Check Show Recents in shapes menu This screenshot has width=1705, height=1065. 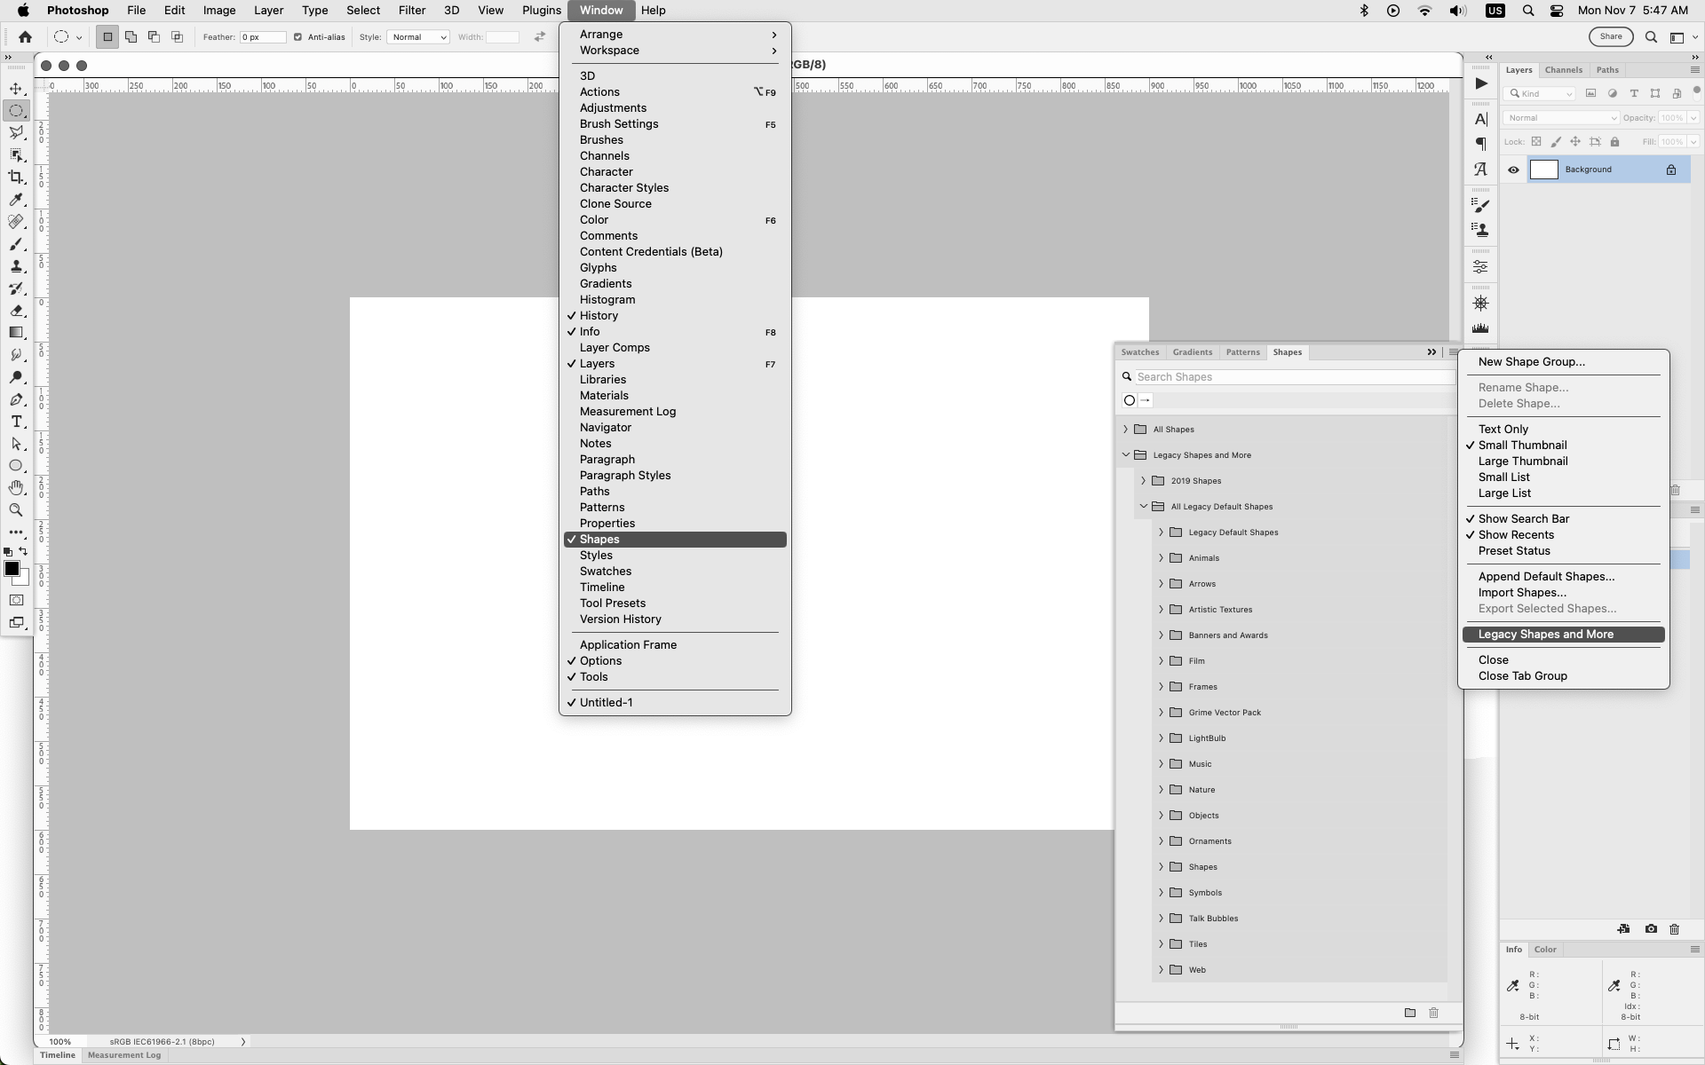pos(1519,533)
